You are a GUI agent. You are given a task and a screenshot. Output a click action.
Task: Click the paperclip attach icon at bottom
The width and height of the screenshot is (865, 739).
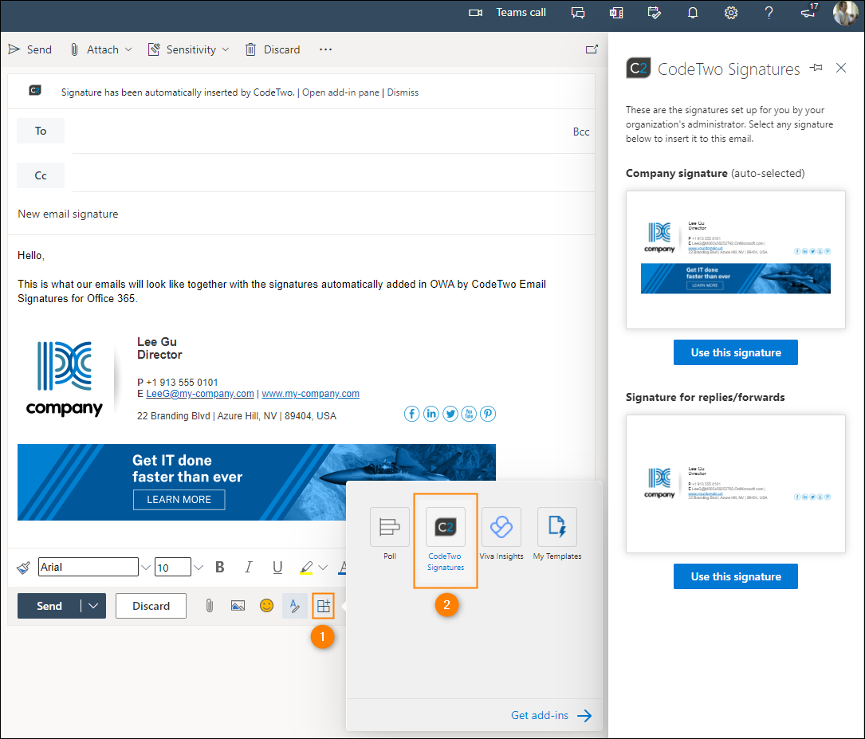(x=209, y=606)
